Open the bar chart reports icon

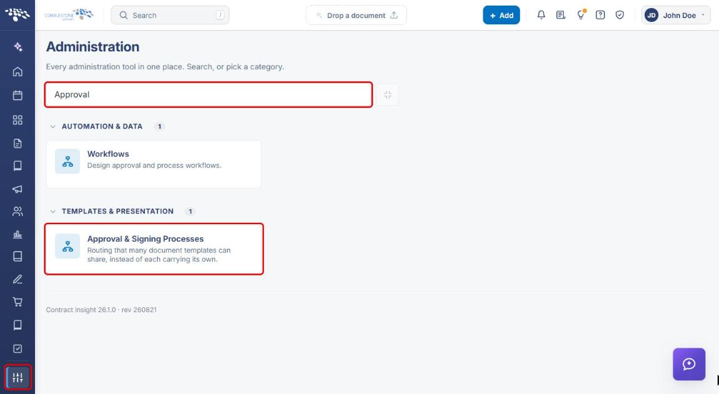click(x=18, y=235)
